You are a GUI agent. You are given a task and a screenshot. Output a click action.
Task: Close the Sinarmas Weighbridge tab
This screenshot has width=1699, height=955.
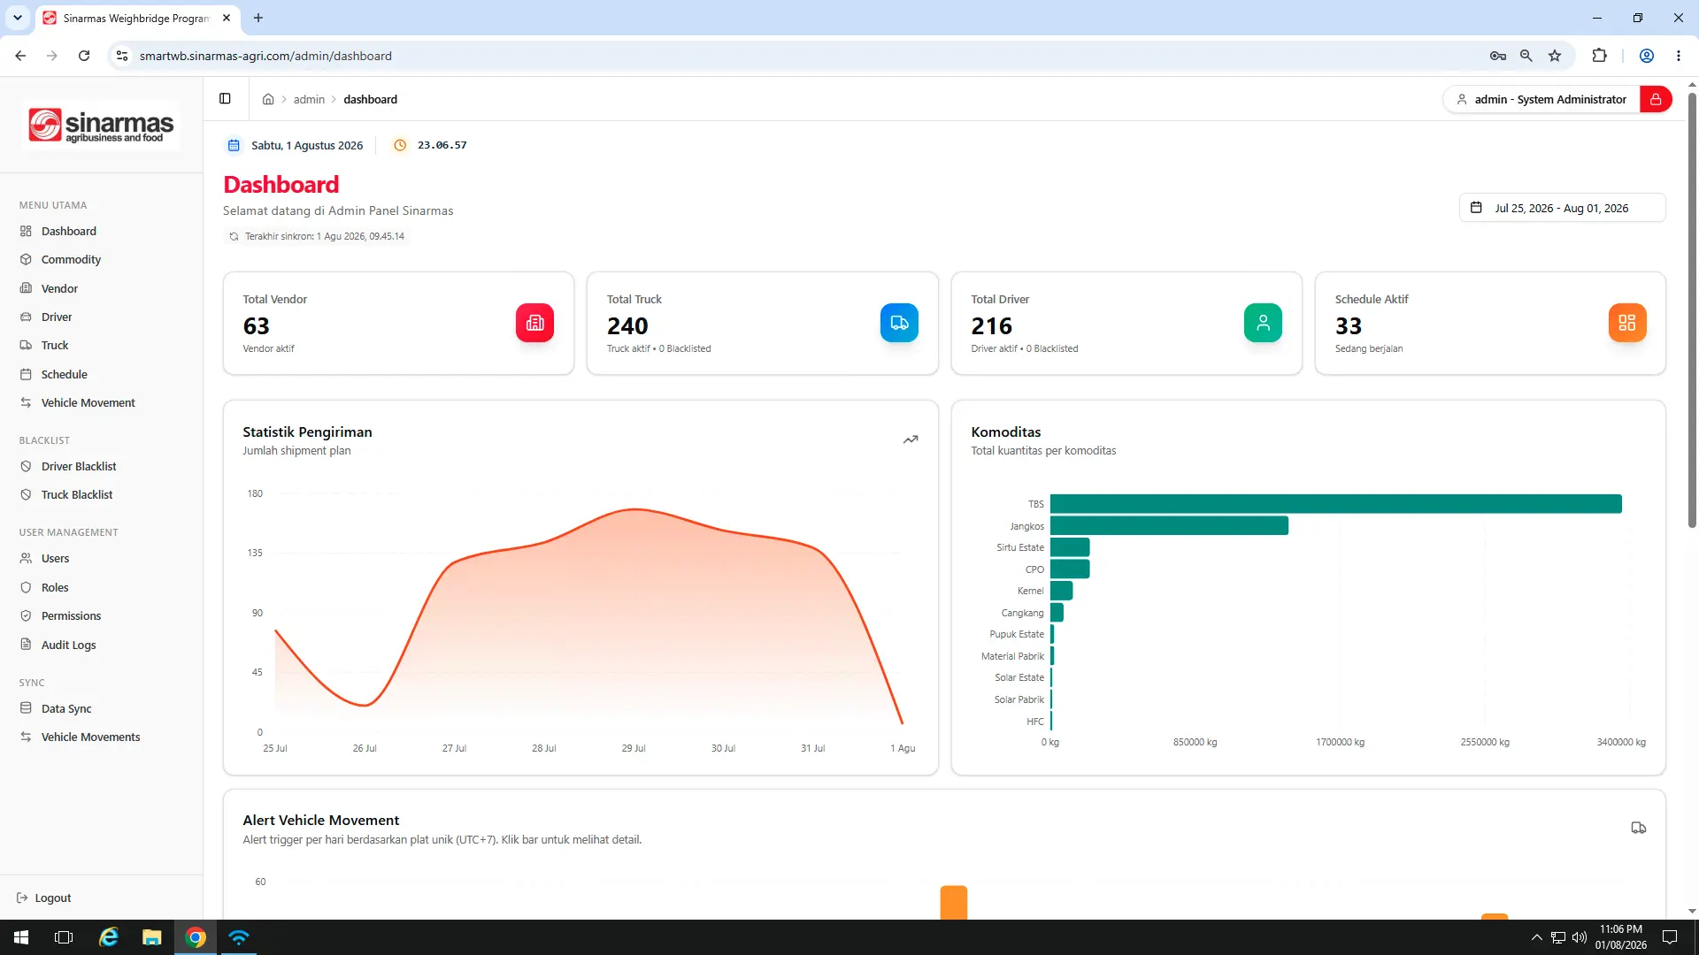(x=227, y=18)
